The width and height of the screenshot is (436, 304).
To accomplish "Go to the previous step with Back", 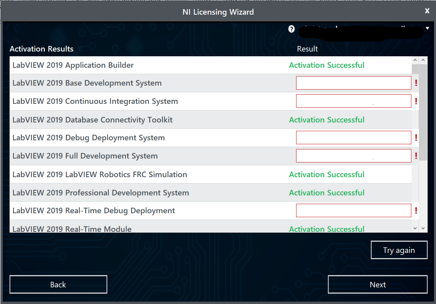I will tap(58, 285).
